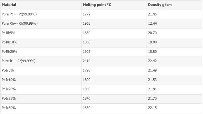Image resolution: width=203 pixels, height=114 pixels.
Task: Select the Pure Ir --- Ir(99.99%) cell
Action: coord(41,62)
